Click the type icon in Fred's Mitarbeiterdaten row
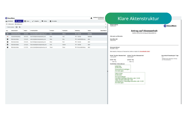 (x=8, y=45)
